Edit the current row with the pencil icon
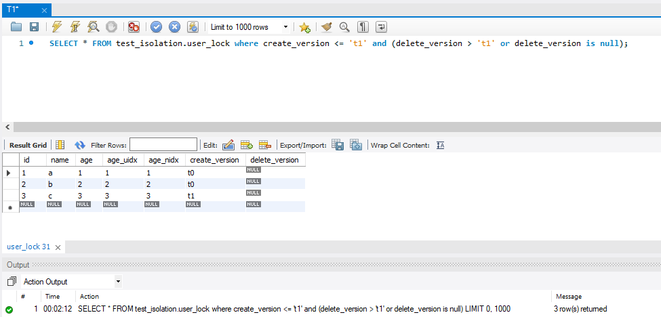The height and width of the screenshot is (317, 661). tap(228, 145)
